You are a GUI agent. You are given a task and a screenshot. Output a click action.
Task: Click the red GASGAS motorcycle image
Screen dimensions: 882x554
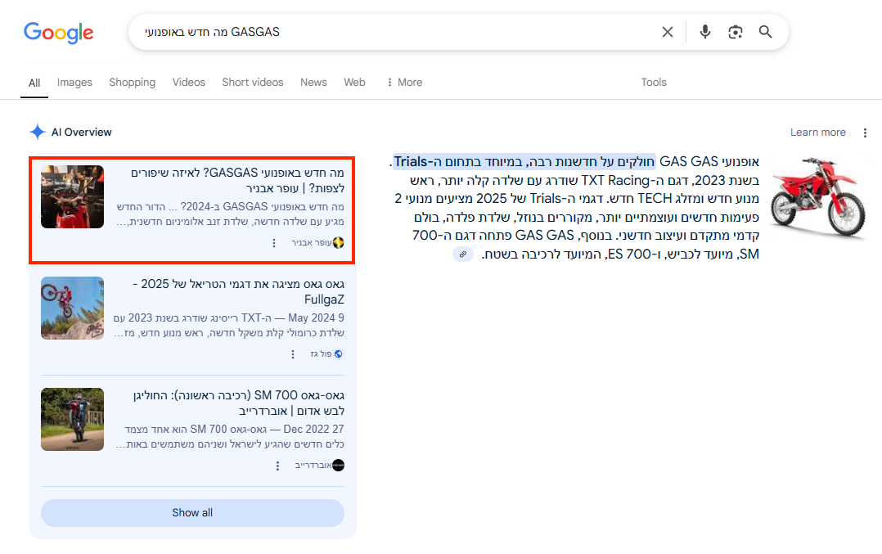(818, 197)
